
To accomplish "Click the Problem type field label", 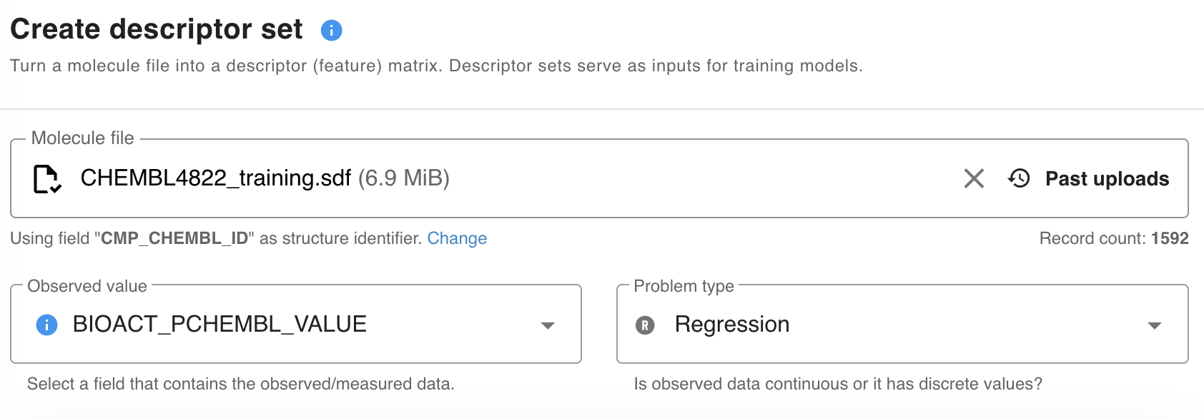I will (x=684, y=286).
